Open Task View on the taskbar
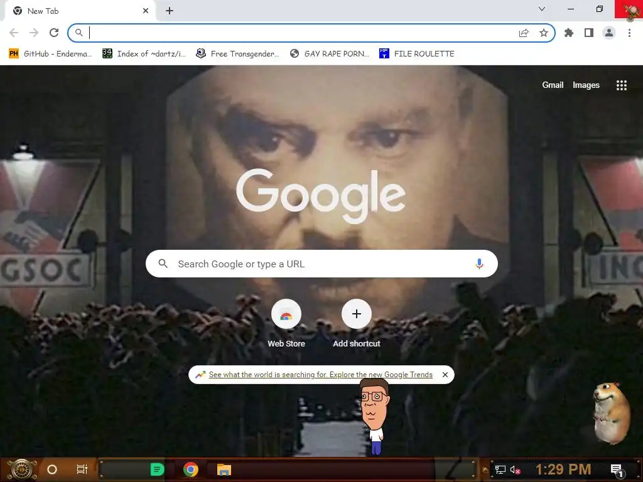The height and width of the screenshot is (482, 643). click(82, 469)
